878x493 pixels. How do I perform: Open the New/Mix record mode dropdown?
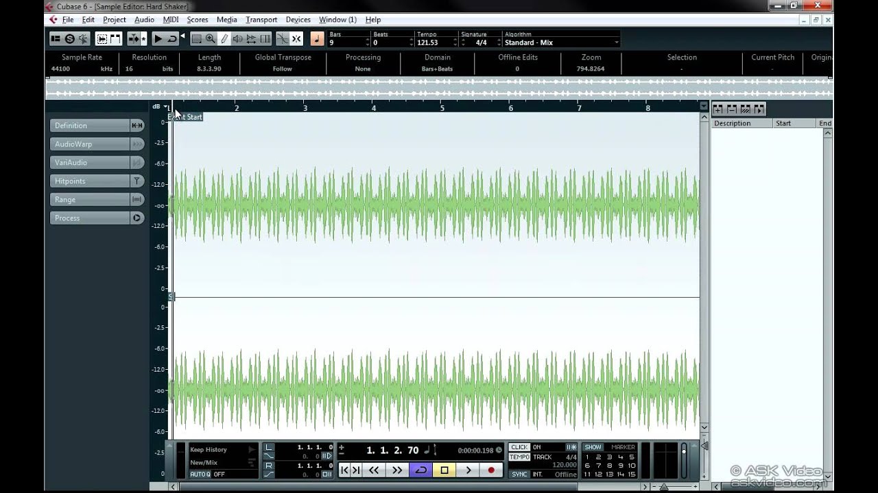[223, 463]
